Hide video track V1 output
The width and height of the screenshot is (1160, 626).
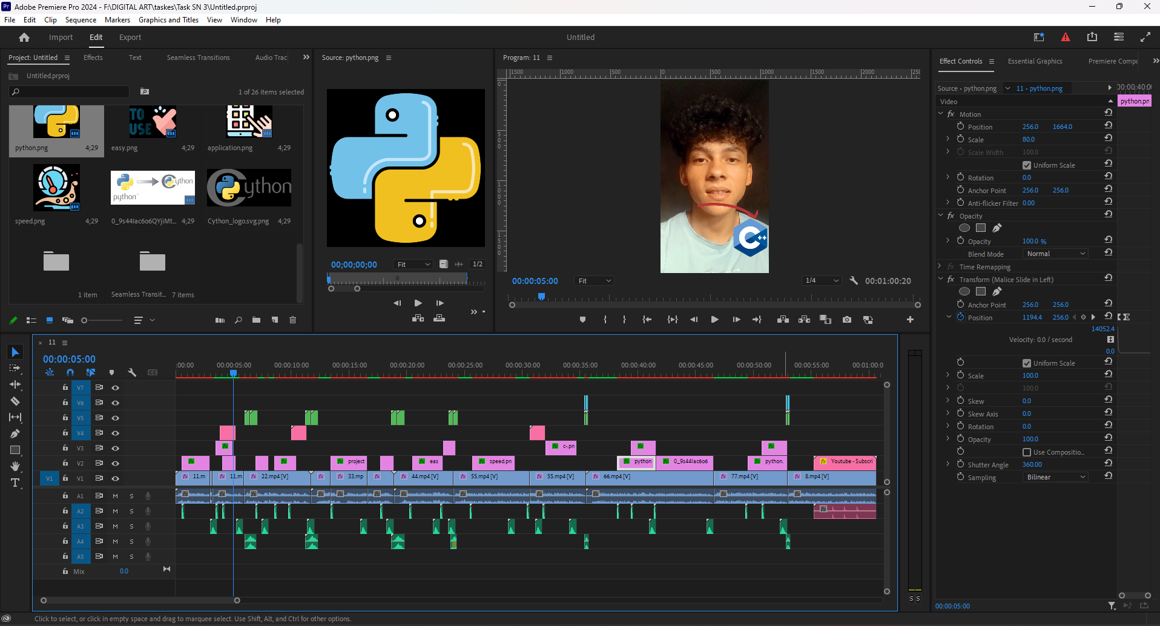click(115, 478)
